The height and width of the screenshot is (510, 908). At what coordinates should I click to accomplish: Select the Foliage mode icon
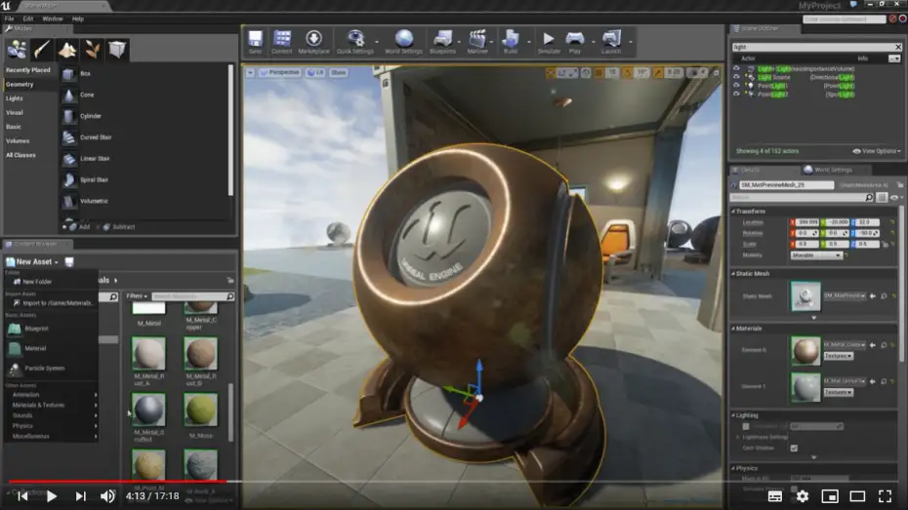(x=92, y=50)
